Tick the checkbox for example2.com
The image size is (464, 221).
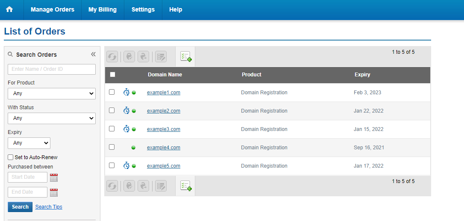(x=112, y=110)
